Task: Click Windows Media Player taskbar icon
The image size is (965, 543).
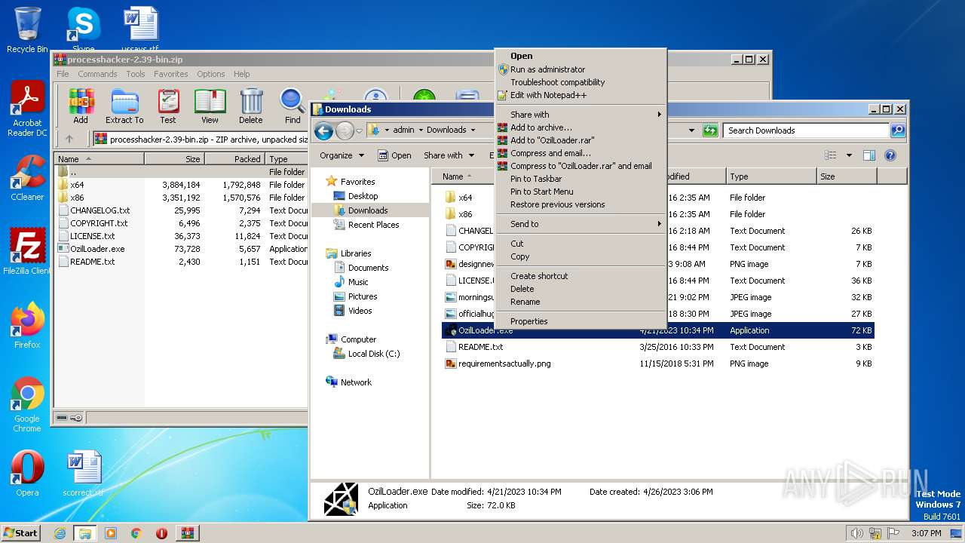Action: pos(111,533)
